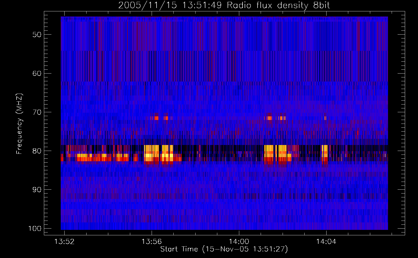Click the 80 frequency tick label
The width and height of the screenshot is (418, 258).
tap(37, 151)
